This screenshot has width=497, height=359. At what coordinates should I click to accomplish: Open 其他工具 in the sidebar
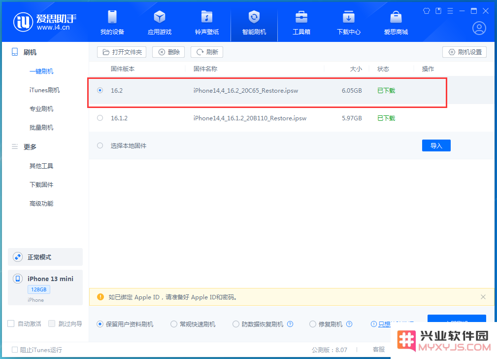click(41, 166)
